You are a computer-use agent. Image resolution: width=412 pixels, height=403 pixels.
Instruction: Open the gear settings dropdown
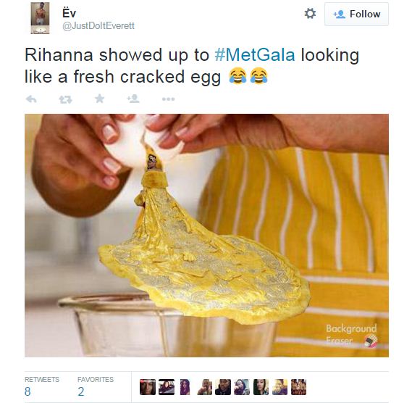pyautogui.click(x=310, y=14)
